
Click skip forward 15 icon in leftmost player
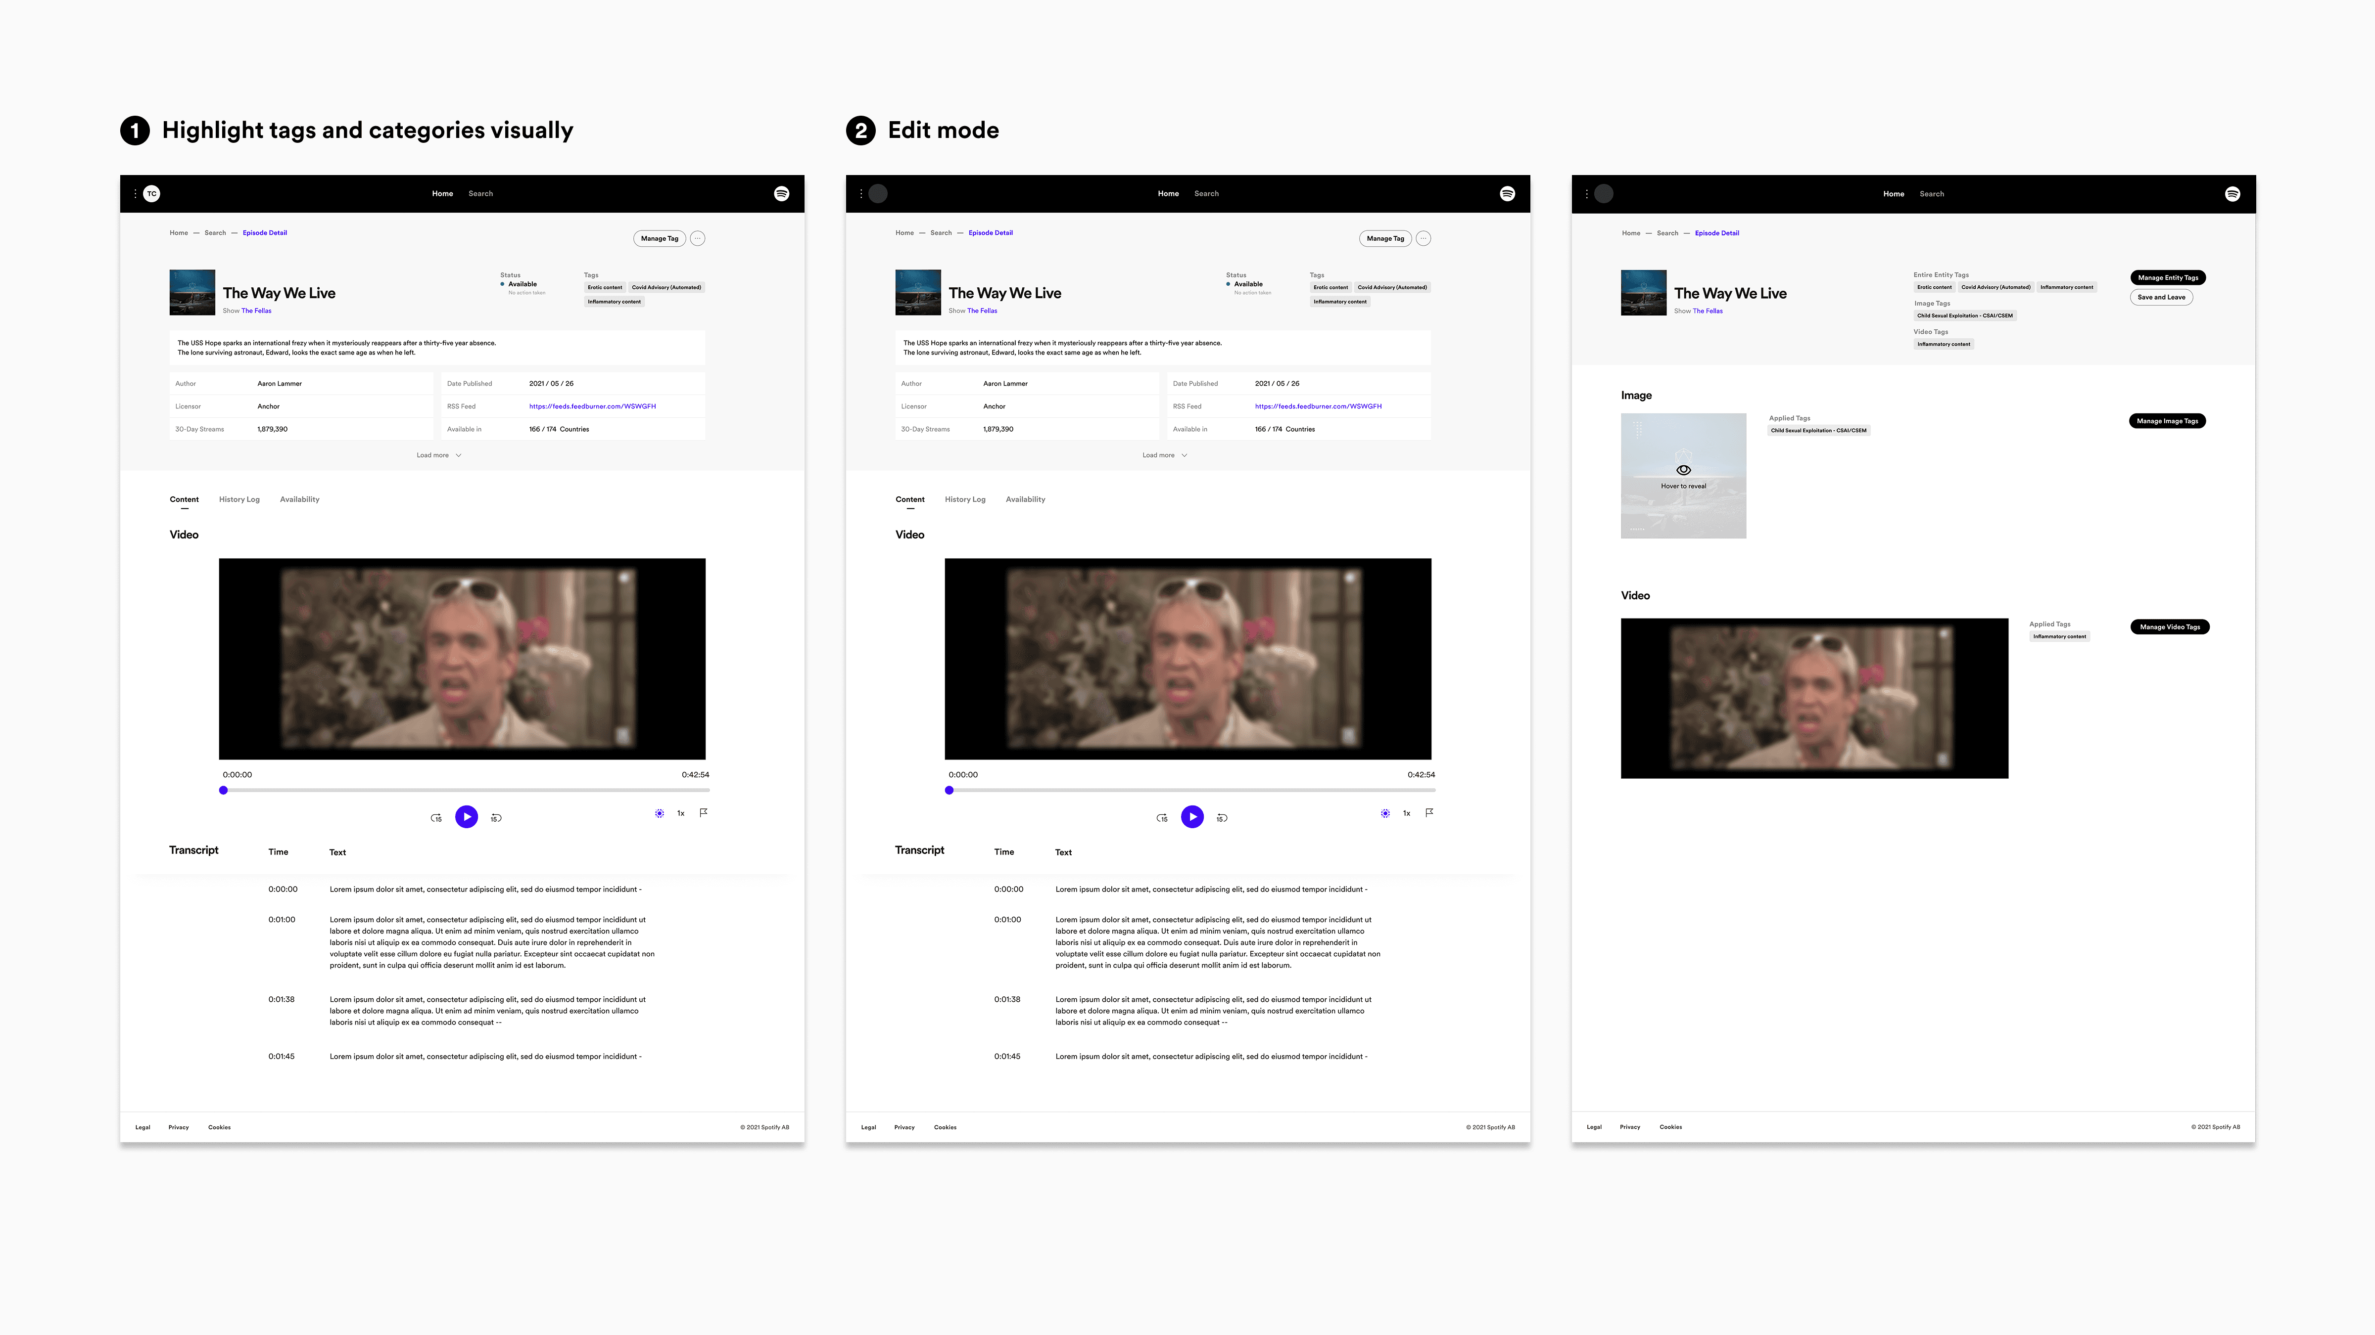pyautogui.click(x=496, y=818)
